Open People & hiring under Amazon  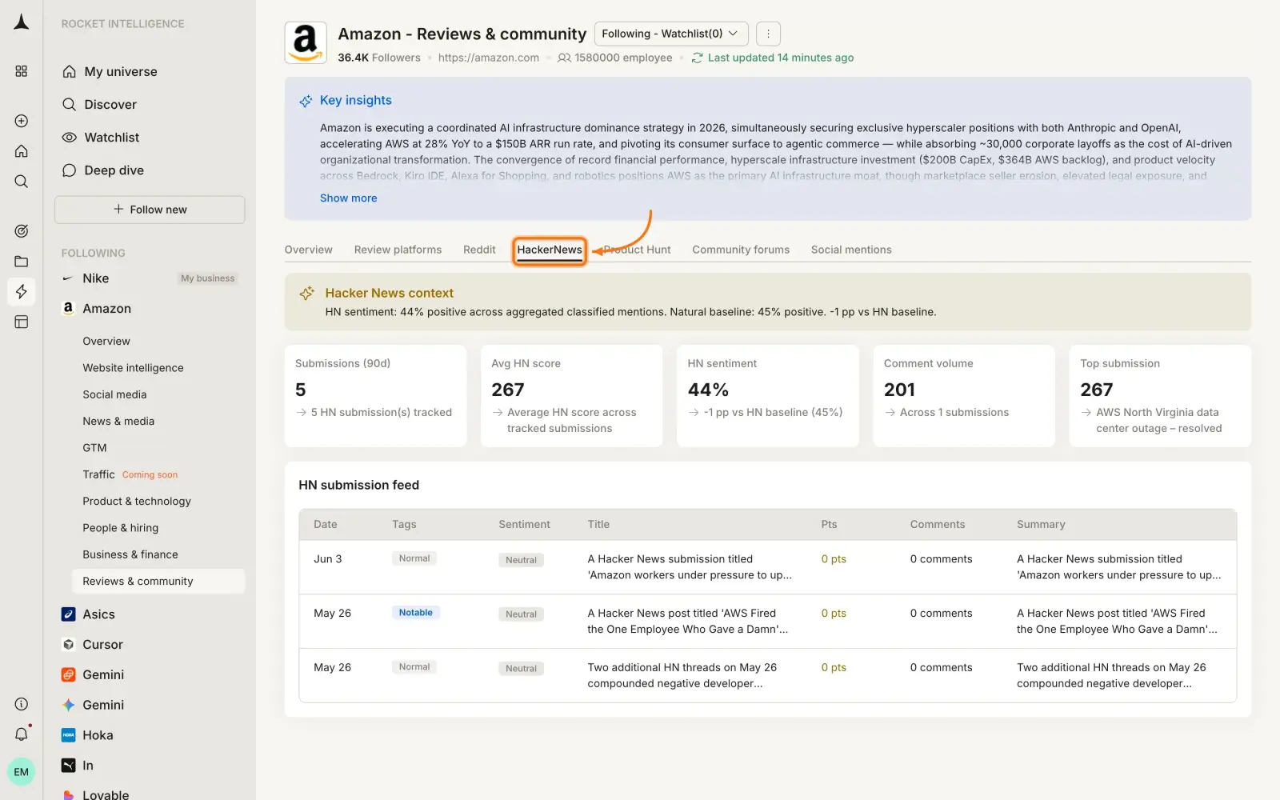tap(120, 528)
